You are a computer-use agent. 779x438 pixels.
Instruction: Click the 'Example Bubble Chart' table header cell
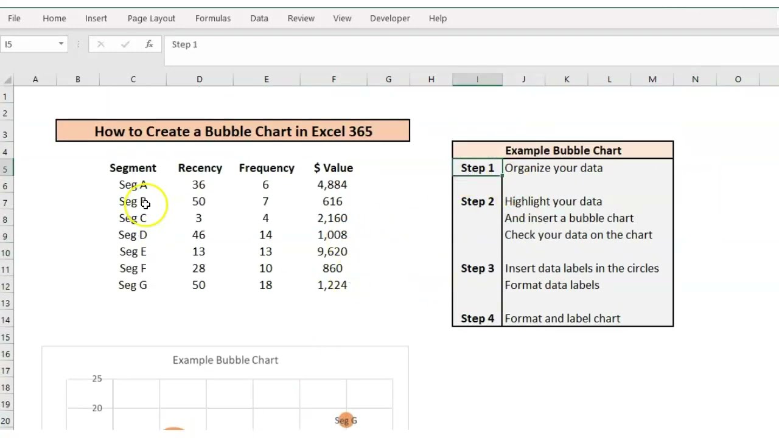(563, 150)
